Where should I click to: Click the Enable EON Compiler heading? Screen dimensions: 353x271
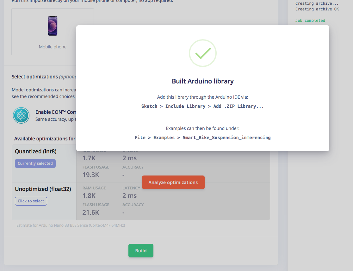coord(56,112)
